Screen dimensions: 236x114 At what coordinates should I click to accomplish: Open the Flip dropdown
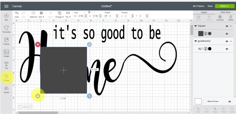point(68,14)
